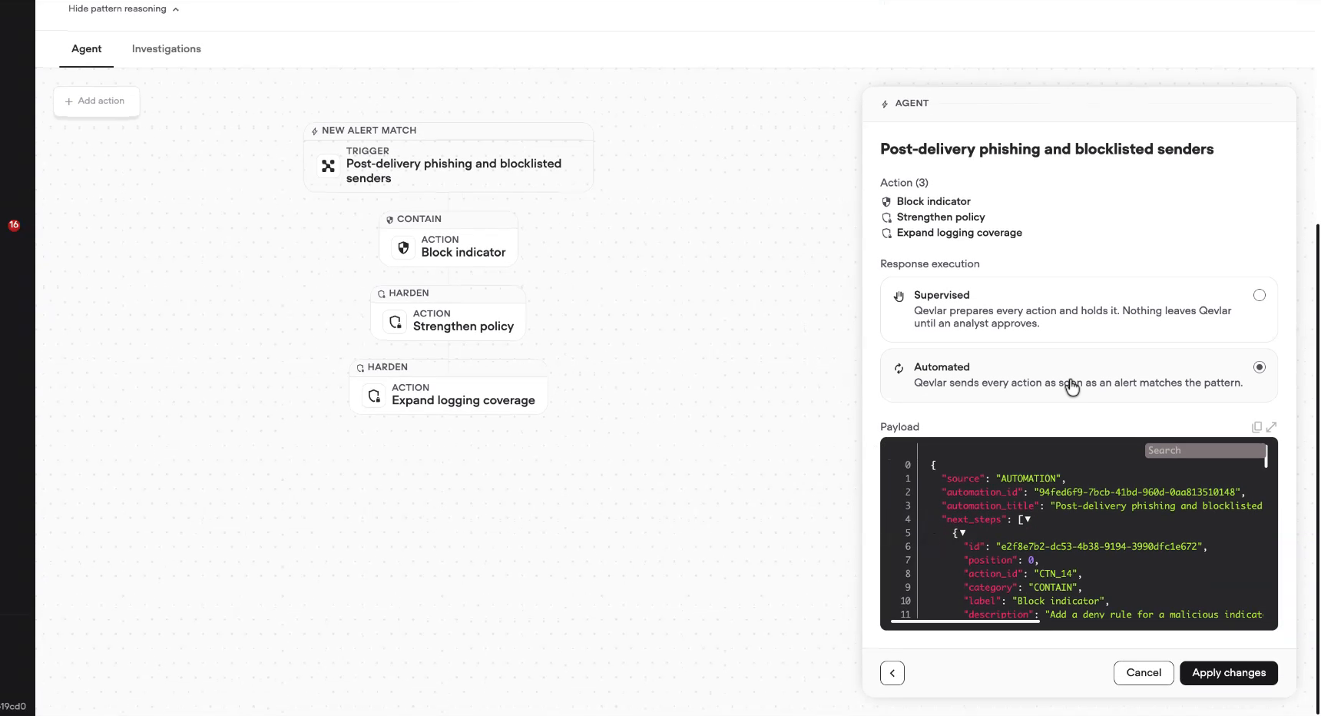Click the shield icon on Block indicator node
Viewport: 1321px width, 716px height.
pos(403,247)
